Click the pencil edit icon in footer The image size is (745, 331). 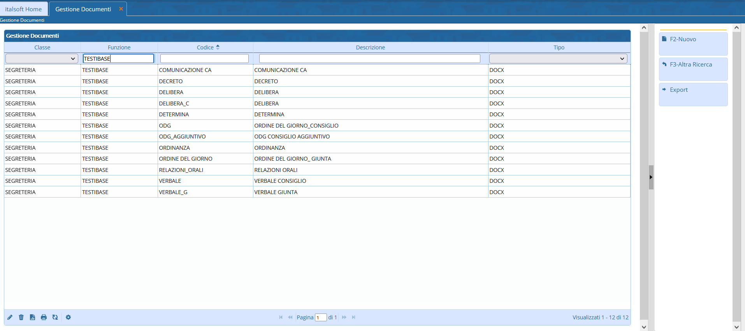[x=10, y=317]
